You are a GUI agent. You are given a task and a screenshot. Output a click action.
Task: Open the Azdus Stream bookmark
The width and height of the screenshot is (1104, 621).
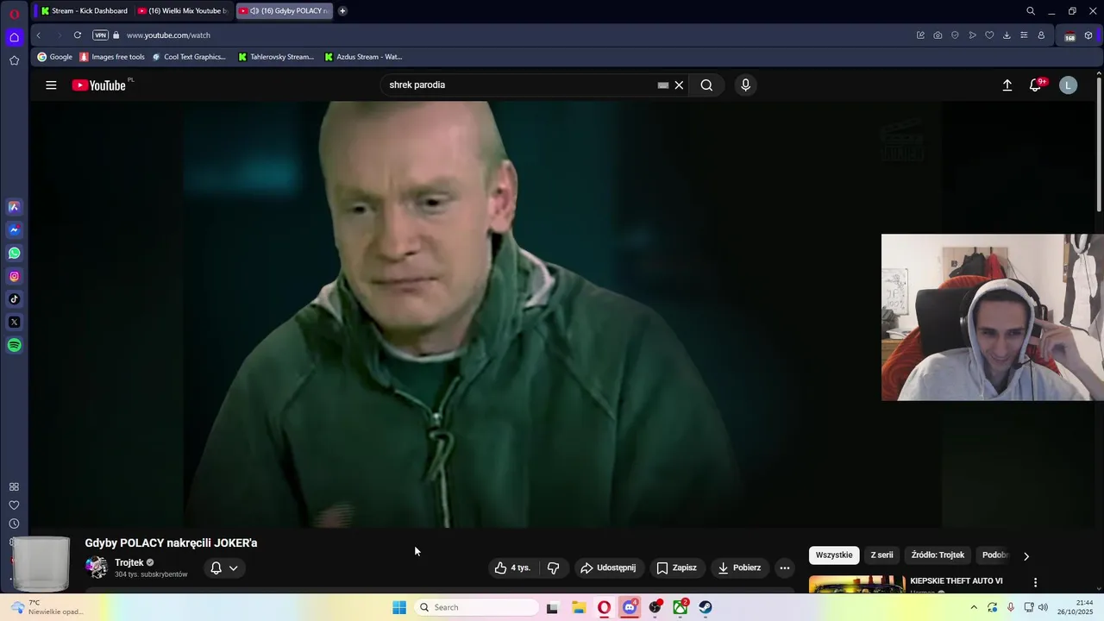pos(363,57)
